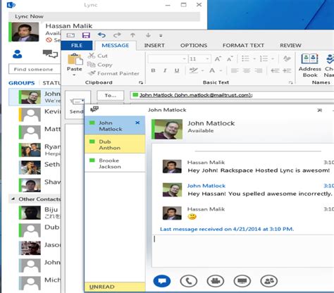The image size is (334, 293).
Task: Open the FILE tab
Action: click(77, 45)
